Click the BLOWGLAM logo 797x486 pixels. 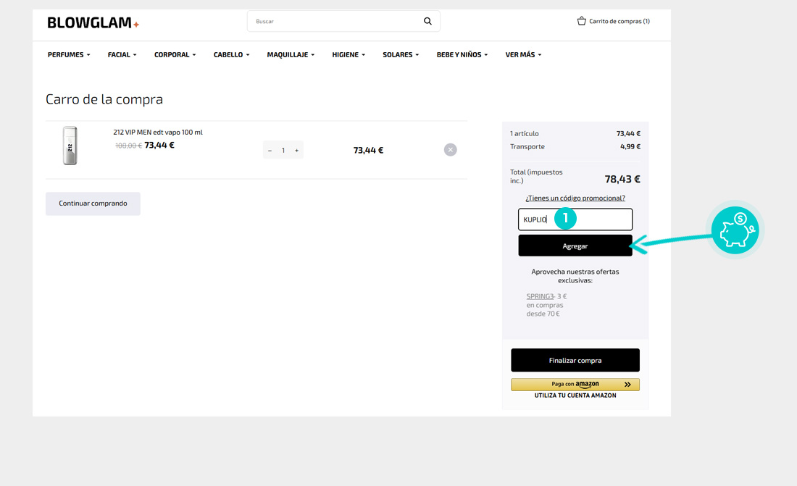click(x=93, y=22)
